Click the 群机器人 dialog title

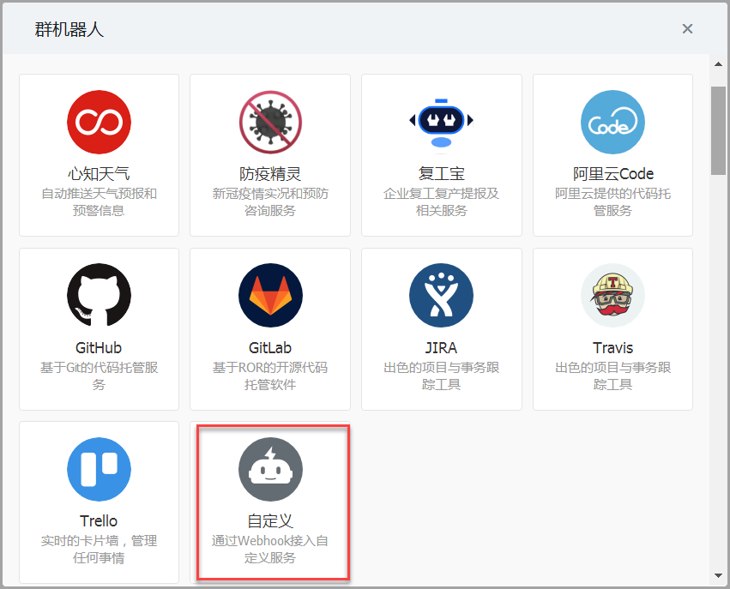tap(69, 29)
